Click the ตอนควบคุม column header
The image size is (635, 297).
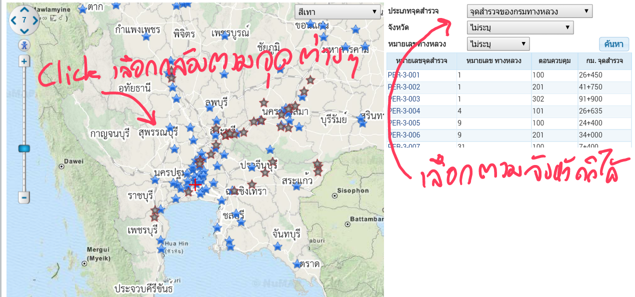554,61
